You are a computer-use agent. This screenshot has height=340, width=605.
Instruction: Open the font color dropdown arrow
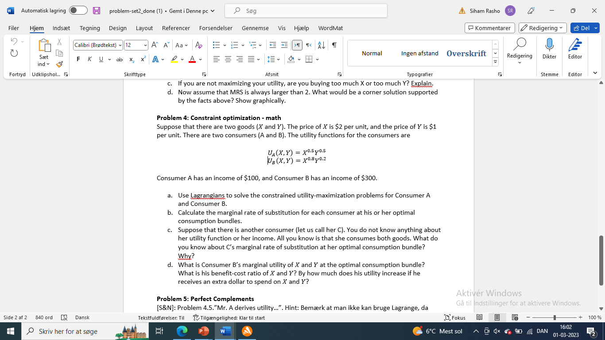(x=199, y=59)
